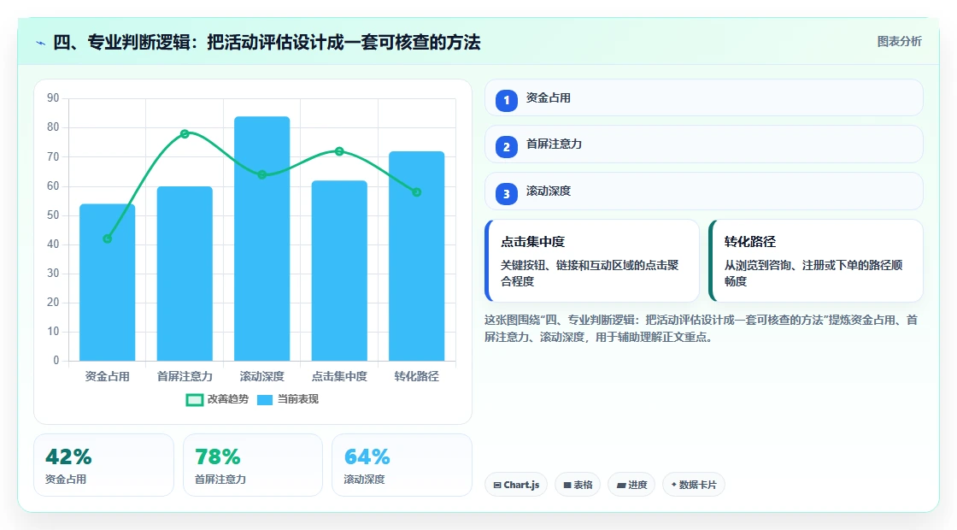Click the 78% stat value

(x=218, y=456)
